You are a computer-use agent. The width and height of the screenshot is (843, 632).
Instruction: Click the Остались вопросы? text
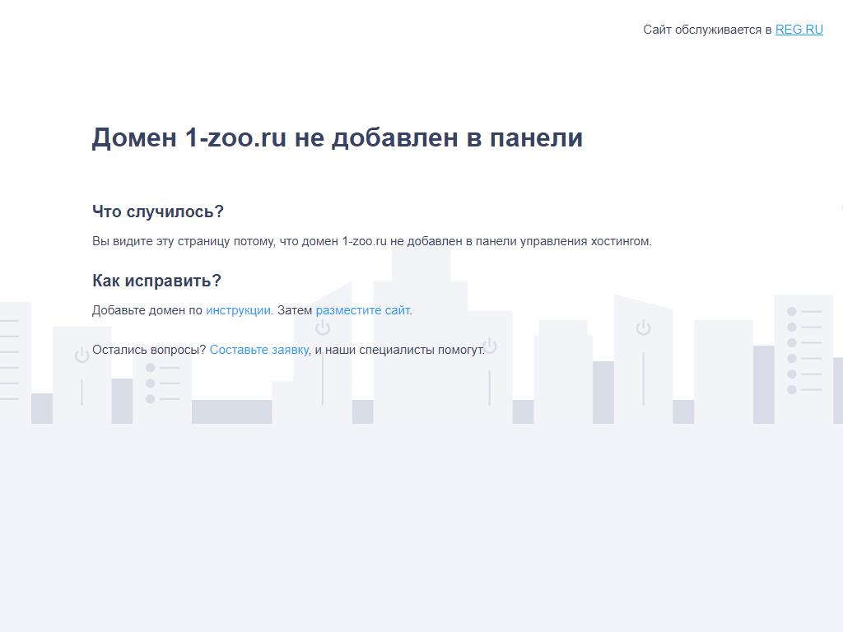tap(149, 350)
